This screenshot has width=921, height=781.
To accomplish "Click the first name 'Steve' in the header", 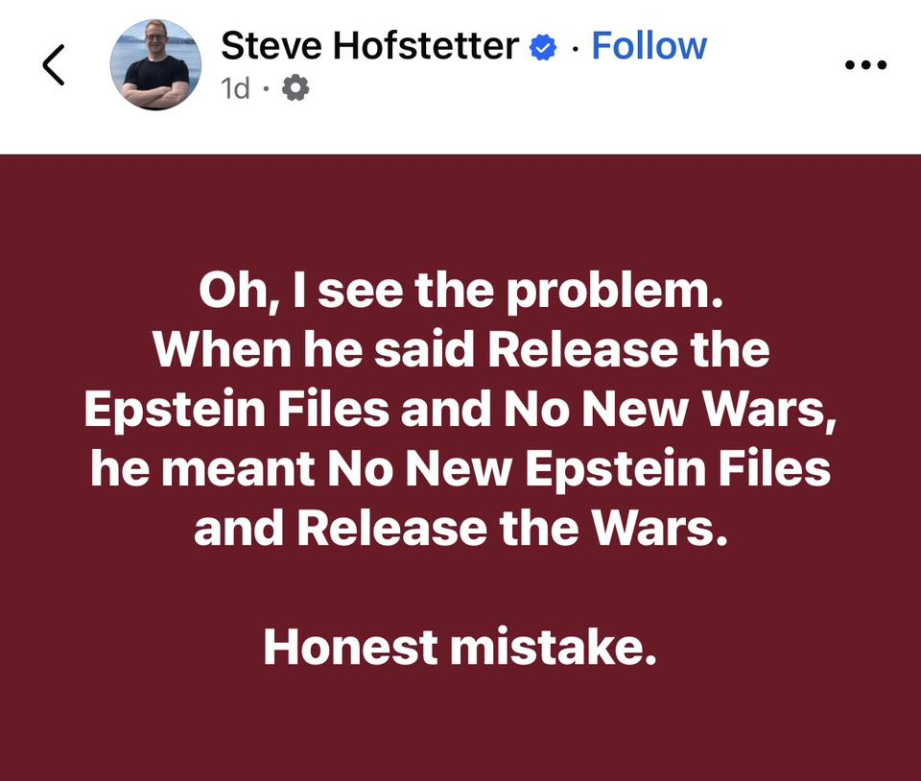I will click(272, 46).
